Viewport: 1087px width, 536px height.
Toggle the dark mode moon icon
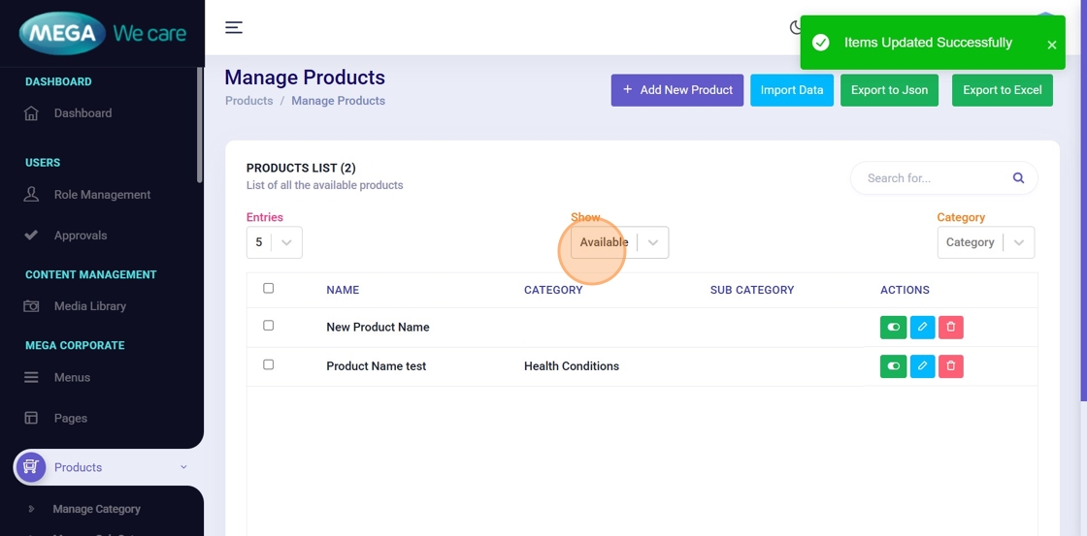tap(795, 28)
